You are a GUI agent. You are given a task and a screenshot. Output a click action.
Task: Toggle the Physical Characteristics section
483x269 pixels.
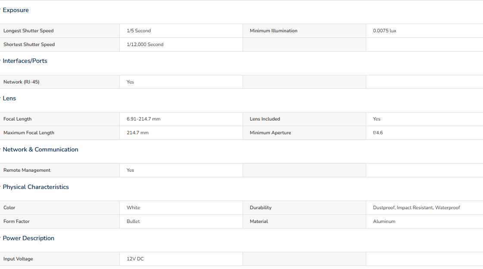click(x=36, y=187)
